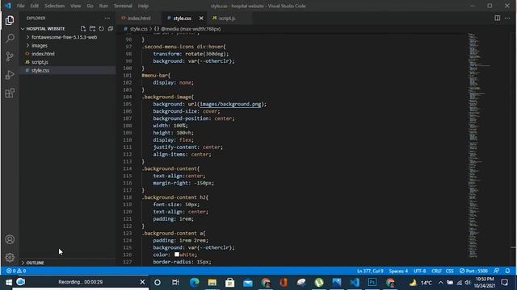Viewport: 517px width, 290px height.
Task: Open the Edit menu
Action: [x=34, y=6]
